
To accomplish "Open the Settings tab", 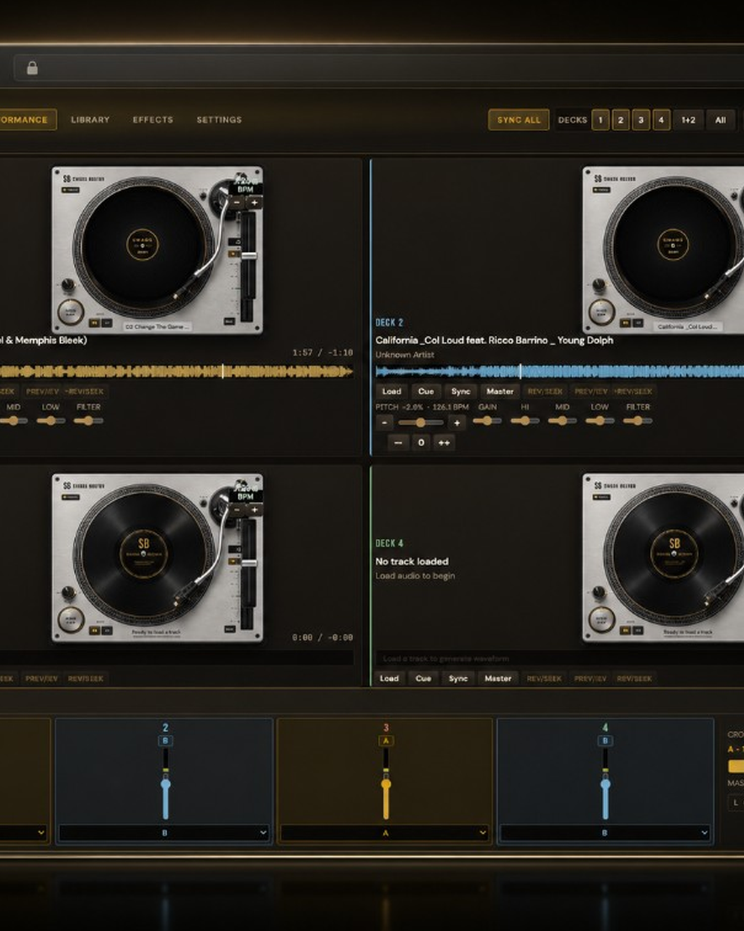I will click(x=219, y=119).
